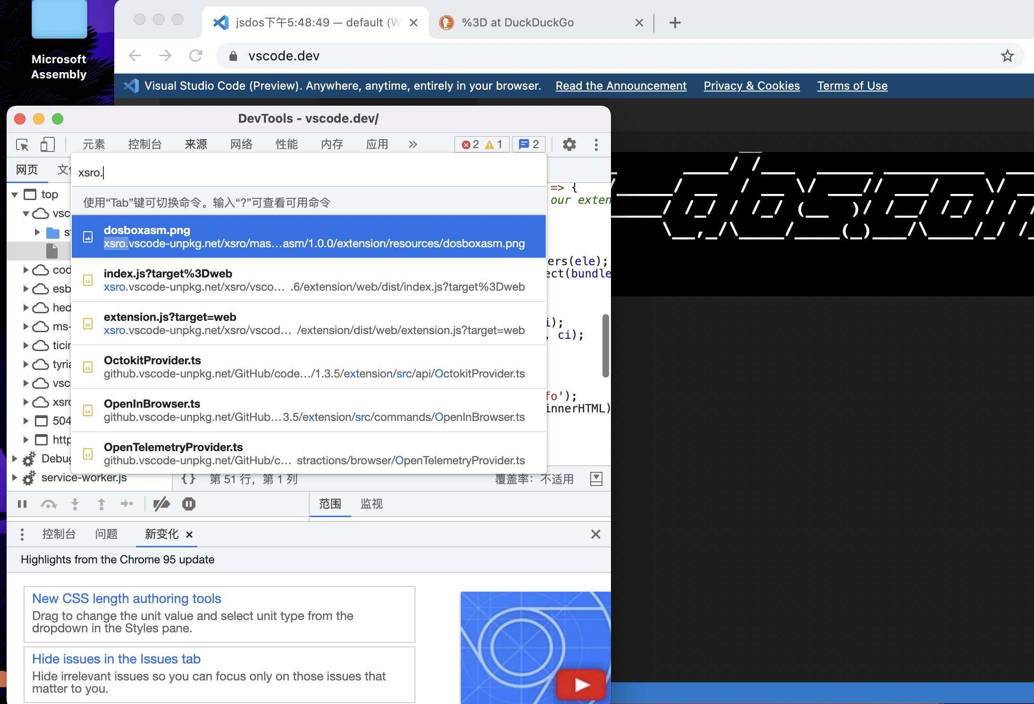
Task: Open DevTools settings gear
Action: click(569, 144)
